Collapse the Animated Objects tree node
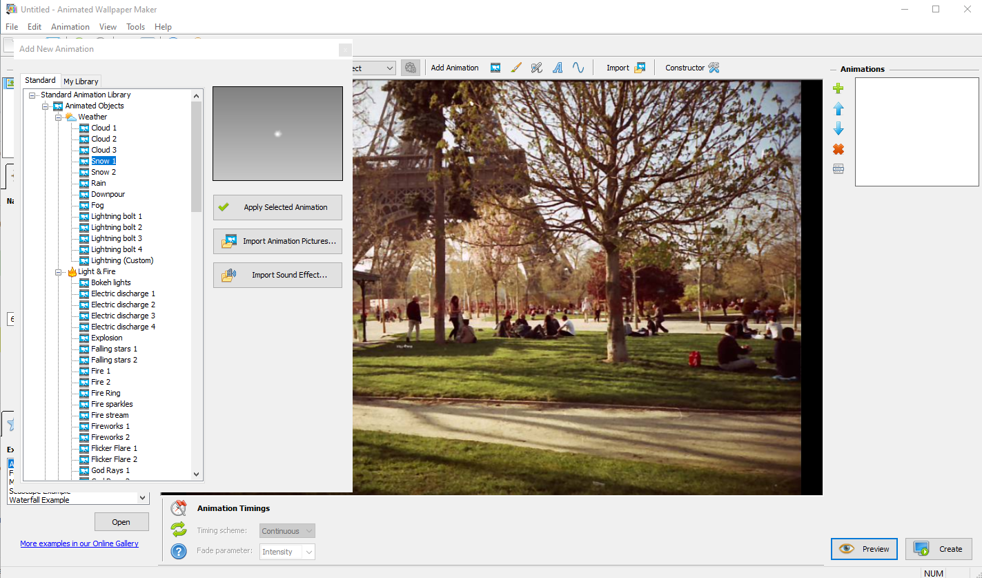The width and height of the screenshot is (982, 578). tap(46, 106)
